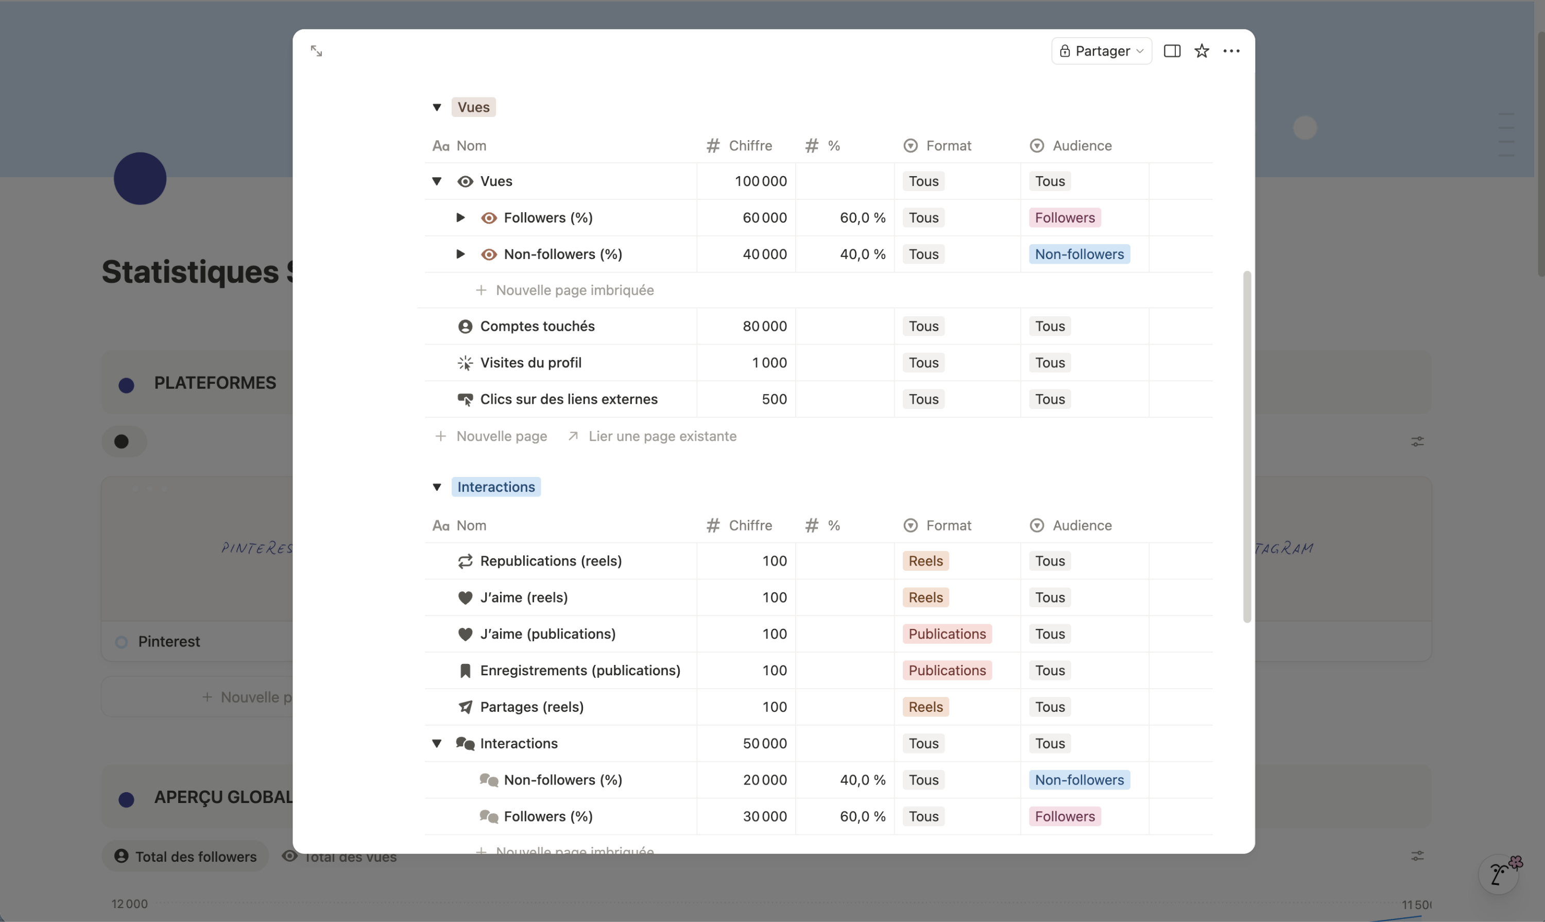This screenshot has height=922, width=1545.
Task: Click the Vues group tag label
Action: click(473, 108)
